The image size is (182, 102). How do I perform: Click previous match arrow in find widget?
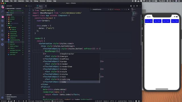(122, 9)
